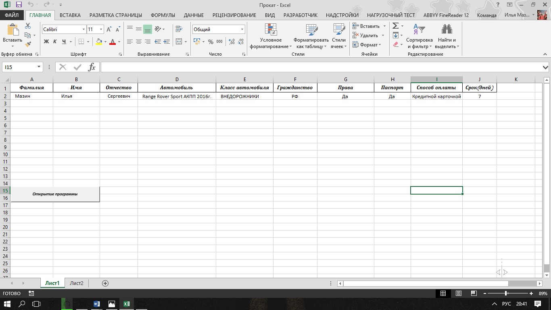Toggle wrap text in the cell
The image size is (551, 310).
pos(179,29)
